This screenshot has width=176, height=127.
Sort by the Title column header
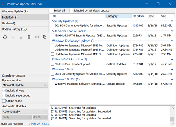pyautogui.click(x=78, y=16)
